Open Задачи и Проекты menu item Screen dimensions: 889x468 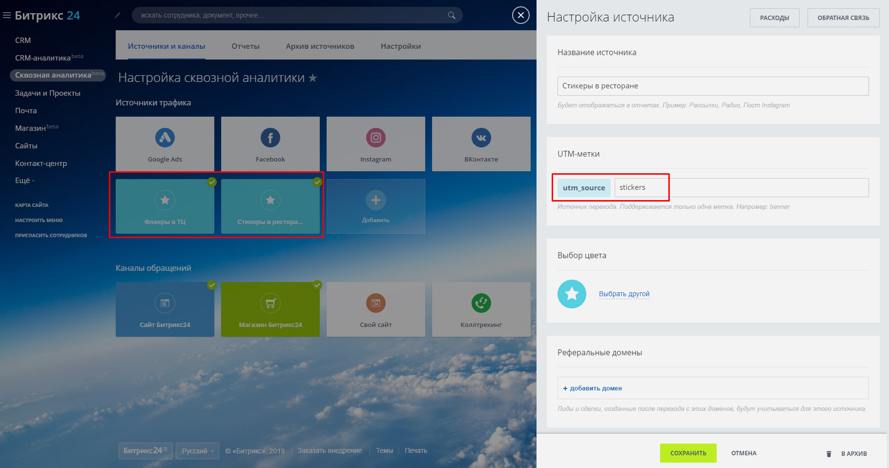click(48, 93)
